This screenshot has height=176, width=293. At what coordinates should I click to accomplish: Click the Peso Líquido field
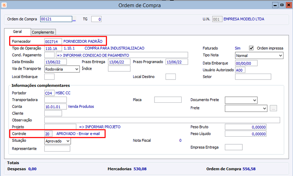[245, 134]
